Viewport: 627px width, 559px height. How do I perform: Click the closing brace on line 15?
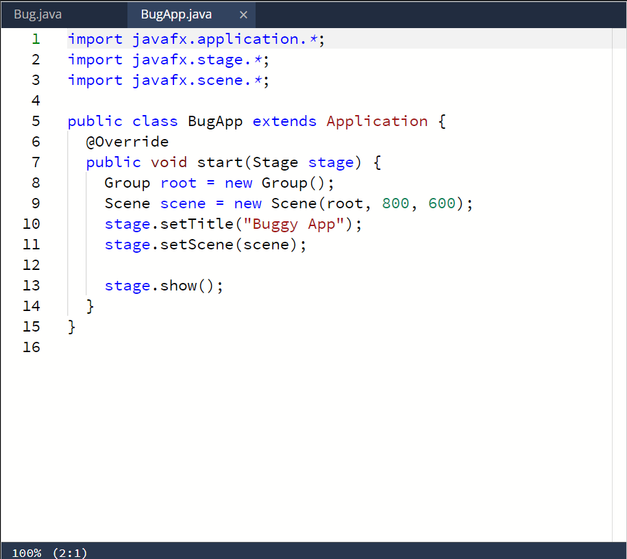tap(71, 327)
